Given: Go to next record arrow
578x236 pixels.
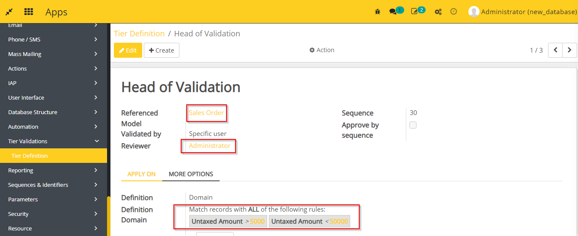Looking at the screenshot, I should coord(569,50).
